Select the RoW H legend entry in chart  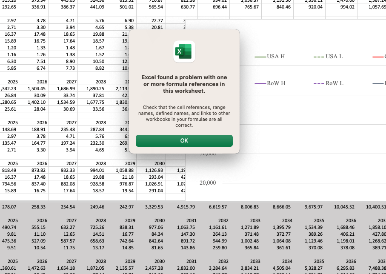[x=270, y=83]
